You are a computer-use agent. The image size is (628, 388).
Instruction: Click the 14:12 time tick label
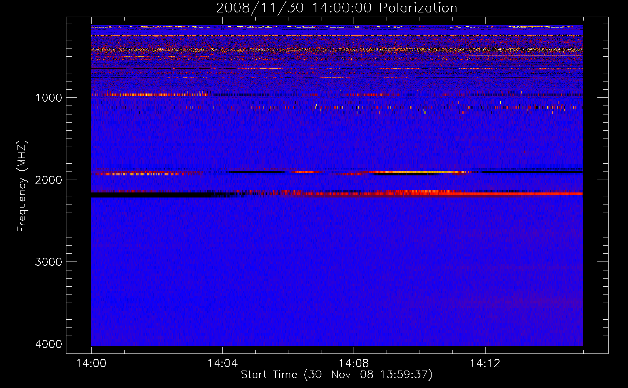click(485, 364)
